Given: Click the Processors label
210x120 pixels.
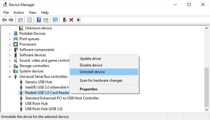Looking at the screenshot, I should tap(28, 44).
